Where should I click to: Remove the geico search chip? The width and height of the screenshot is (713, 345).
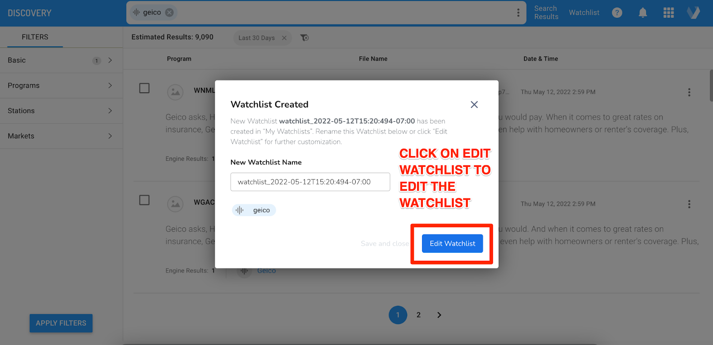pyautogui.click(x=169, y=12)
